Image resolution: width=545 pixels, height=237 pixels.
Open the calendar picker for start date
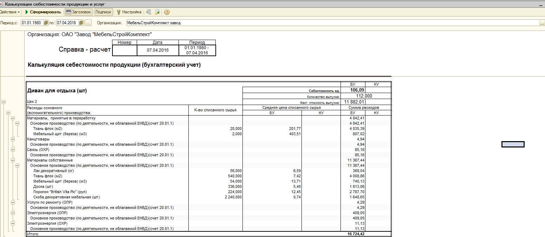[45, 23]
